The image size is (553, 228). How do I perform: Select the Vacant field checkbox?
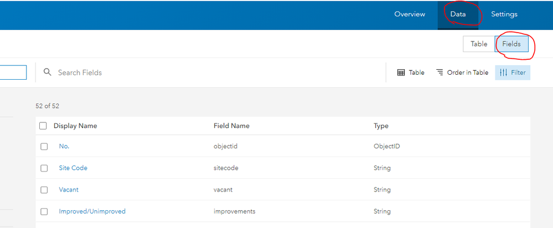tap(44, 190)
